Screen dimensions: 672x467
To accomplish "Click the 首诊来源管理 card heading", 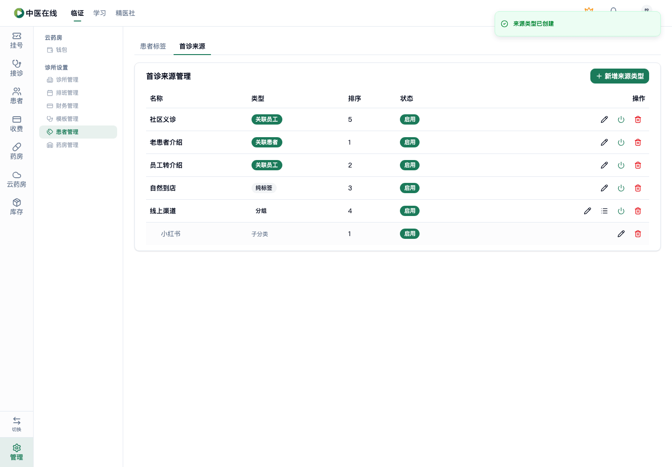I will click(x=168, y=76).
